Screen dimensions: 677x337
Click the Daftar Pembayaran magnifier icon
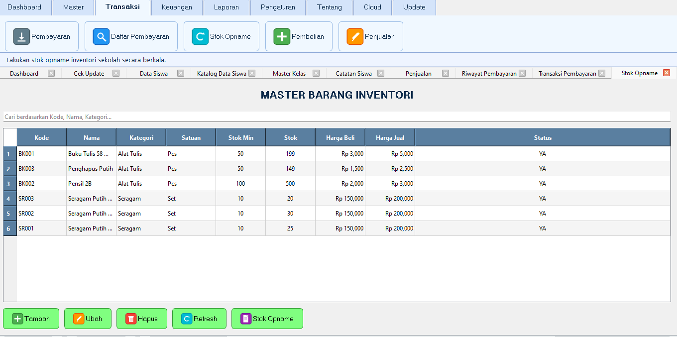[101, 37]
